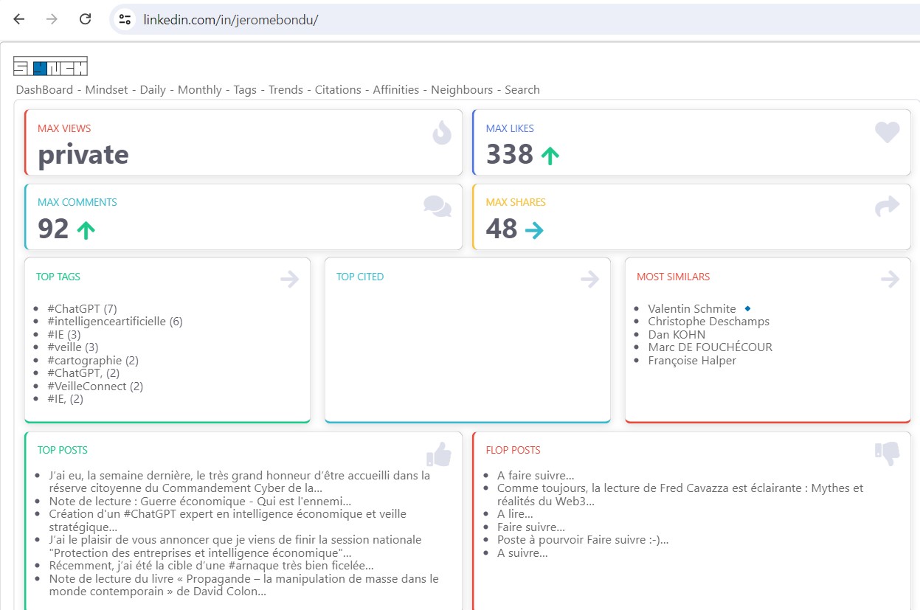920x610 pixels.
Task: Open Valentin Schmite's similar profile
Action: coord(691,309)
